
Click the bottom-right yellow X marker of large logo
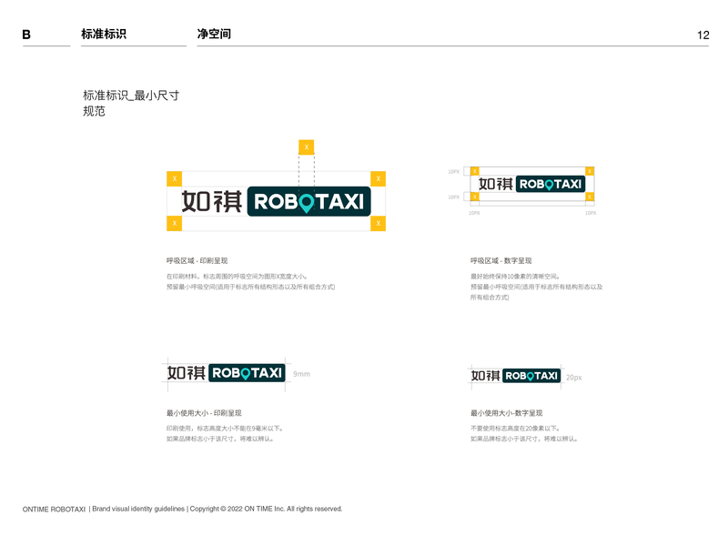pyautogui.click(x=378, y=223)
